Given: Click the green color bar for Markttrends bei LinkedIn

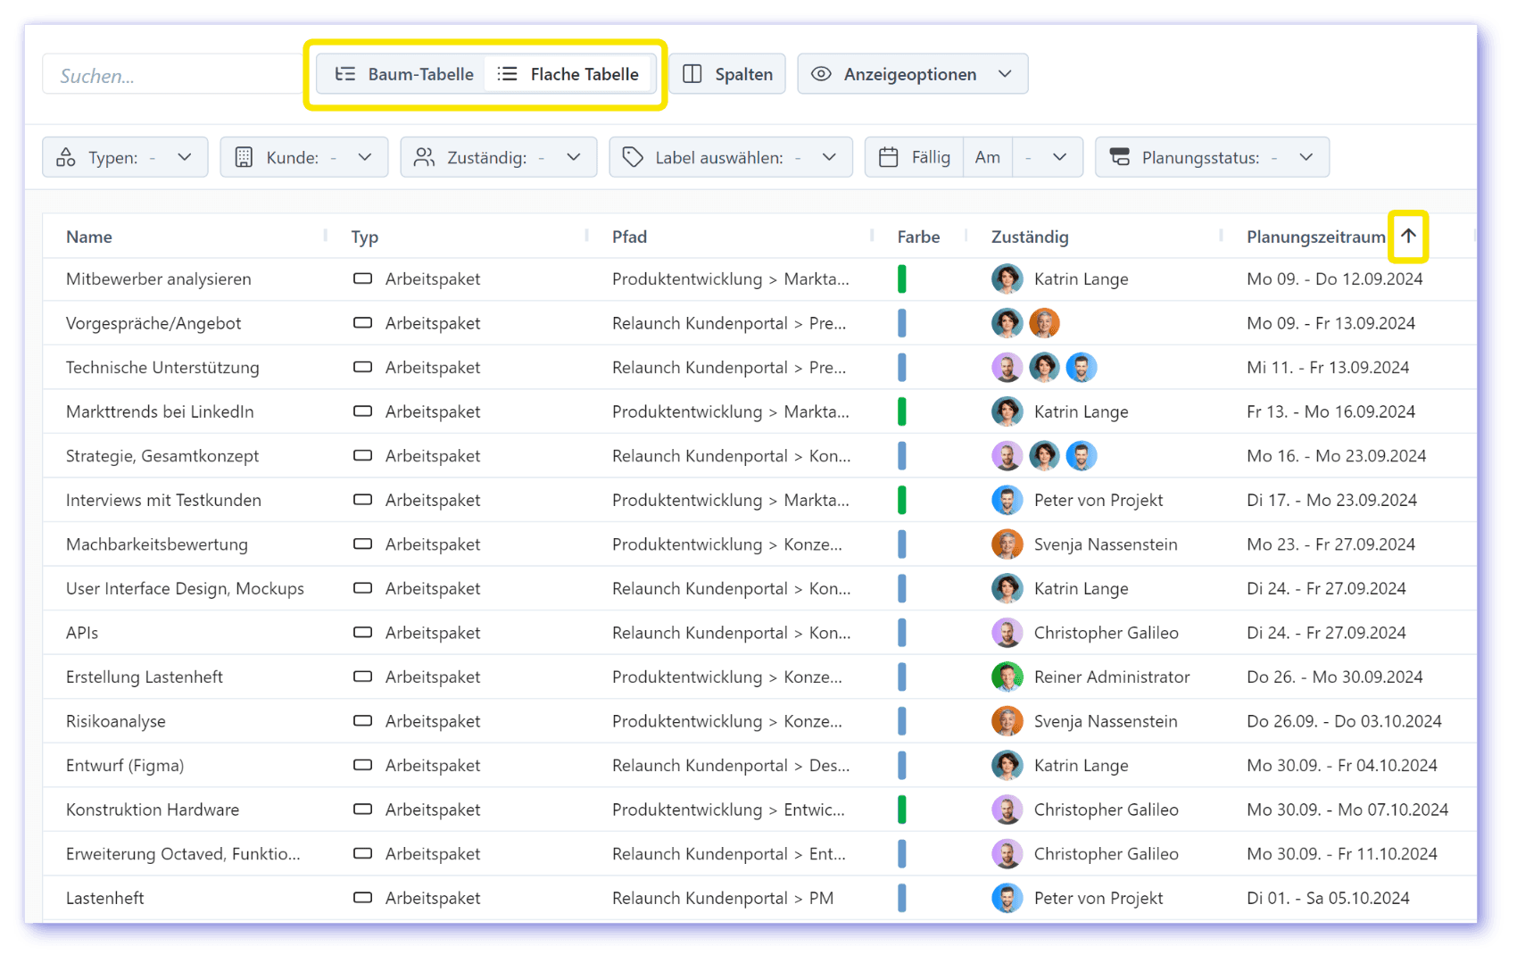Looking at the screenshot, I should click(x=902, y=411).
